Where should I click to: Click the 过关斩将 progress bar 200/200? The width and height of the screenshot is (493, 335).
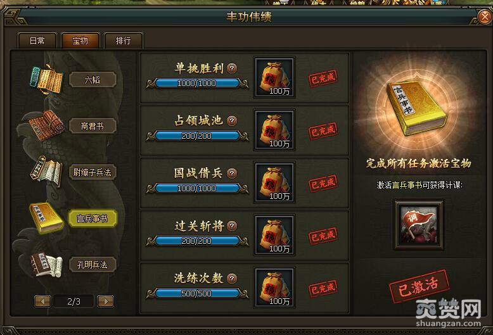pos(197,241)
